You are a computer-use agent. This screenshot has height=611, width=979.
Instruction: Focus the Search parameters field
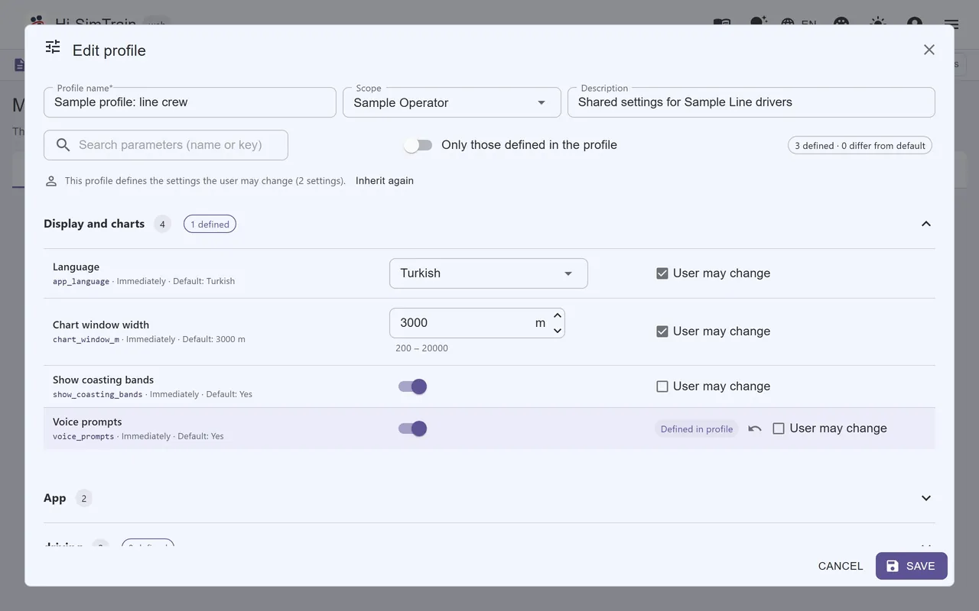pyautogui.click(x=166, y=145)
